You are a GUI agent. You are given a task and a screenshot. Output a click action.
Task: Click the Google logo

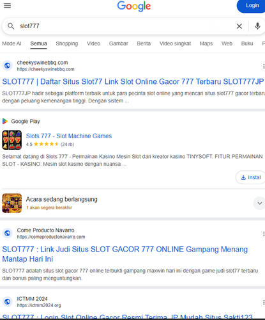pos(134,6)
